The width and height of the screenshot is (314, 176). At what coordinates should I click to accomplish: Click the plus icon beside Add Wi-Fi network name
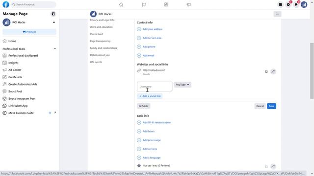pos(139,123)
